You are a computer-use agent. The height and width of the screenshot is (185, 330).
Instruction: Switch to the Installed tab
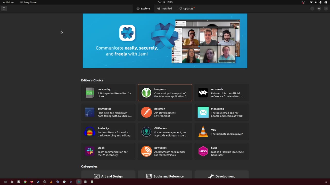pyautogui.click(x=164, y=8)
